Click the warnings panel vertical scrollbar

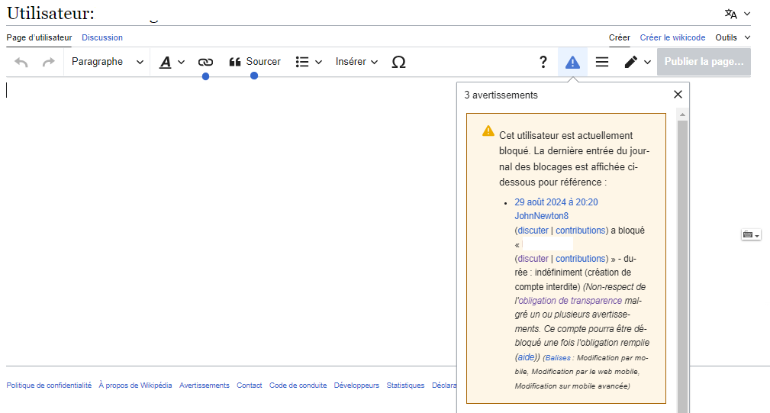point(682,260)
